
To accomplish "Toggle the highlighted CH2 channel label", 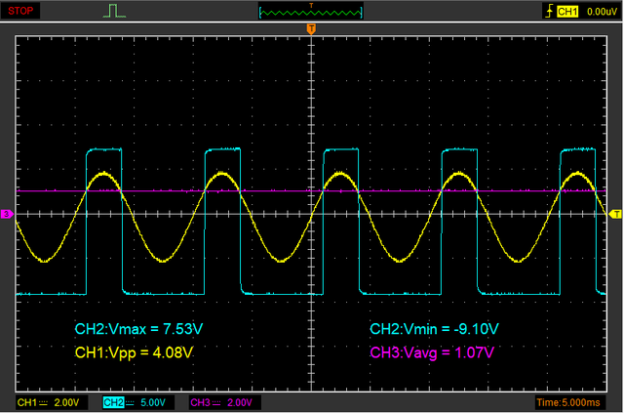I will pos(112,402).
